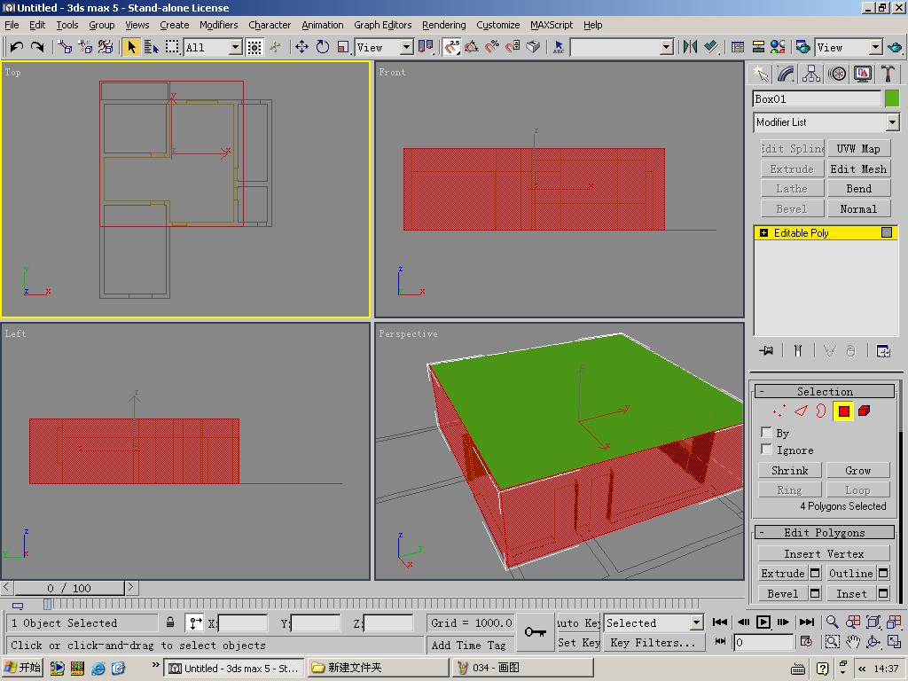Click the Insert Vertex button
This screenshot has width=908, height=681.
(x=824, y=553)
